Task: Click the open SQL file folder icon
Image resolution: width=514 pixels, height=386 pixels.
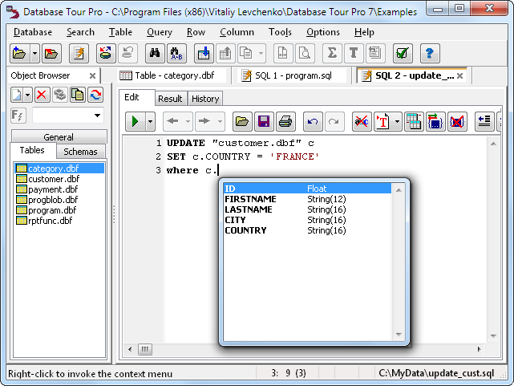Action: pos(242,122)
